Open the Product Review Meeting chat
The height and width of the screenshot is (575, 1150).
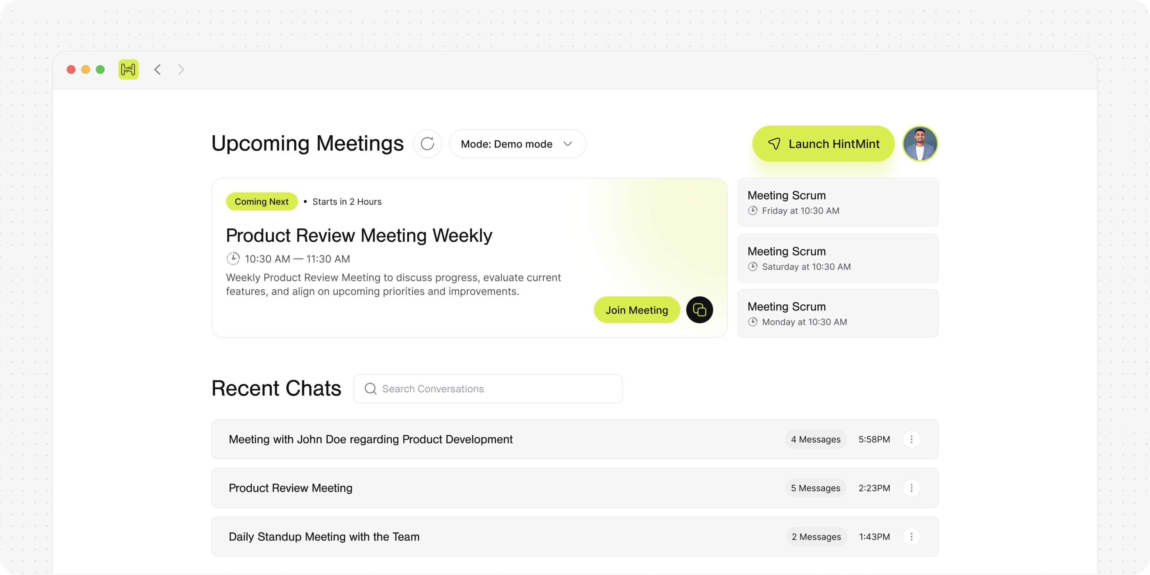(x=575, y=488)
